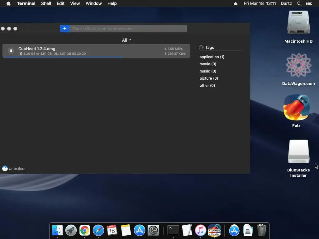Open Terminal icon in the Dock
Image resolution: width=319 pixels, height=239 pixels.
click(173, 231)
